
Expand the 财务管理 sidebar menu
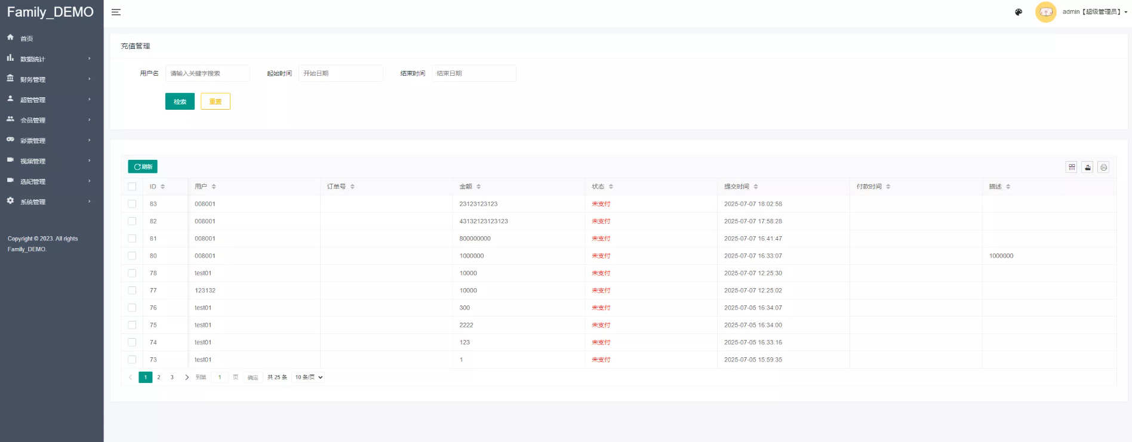coord(48,79)
